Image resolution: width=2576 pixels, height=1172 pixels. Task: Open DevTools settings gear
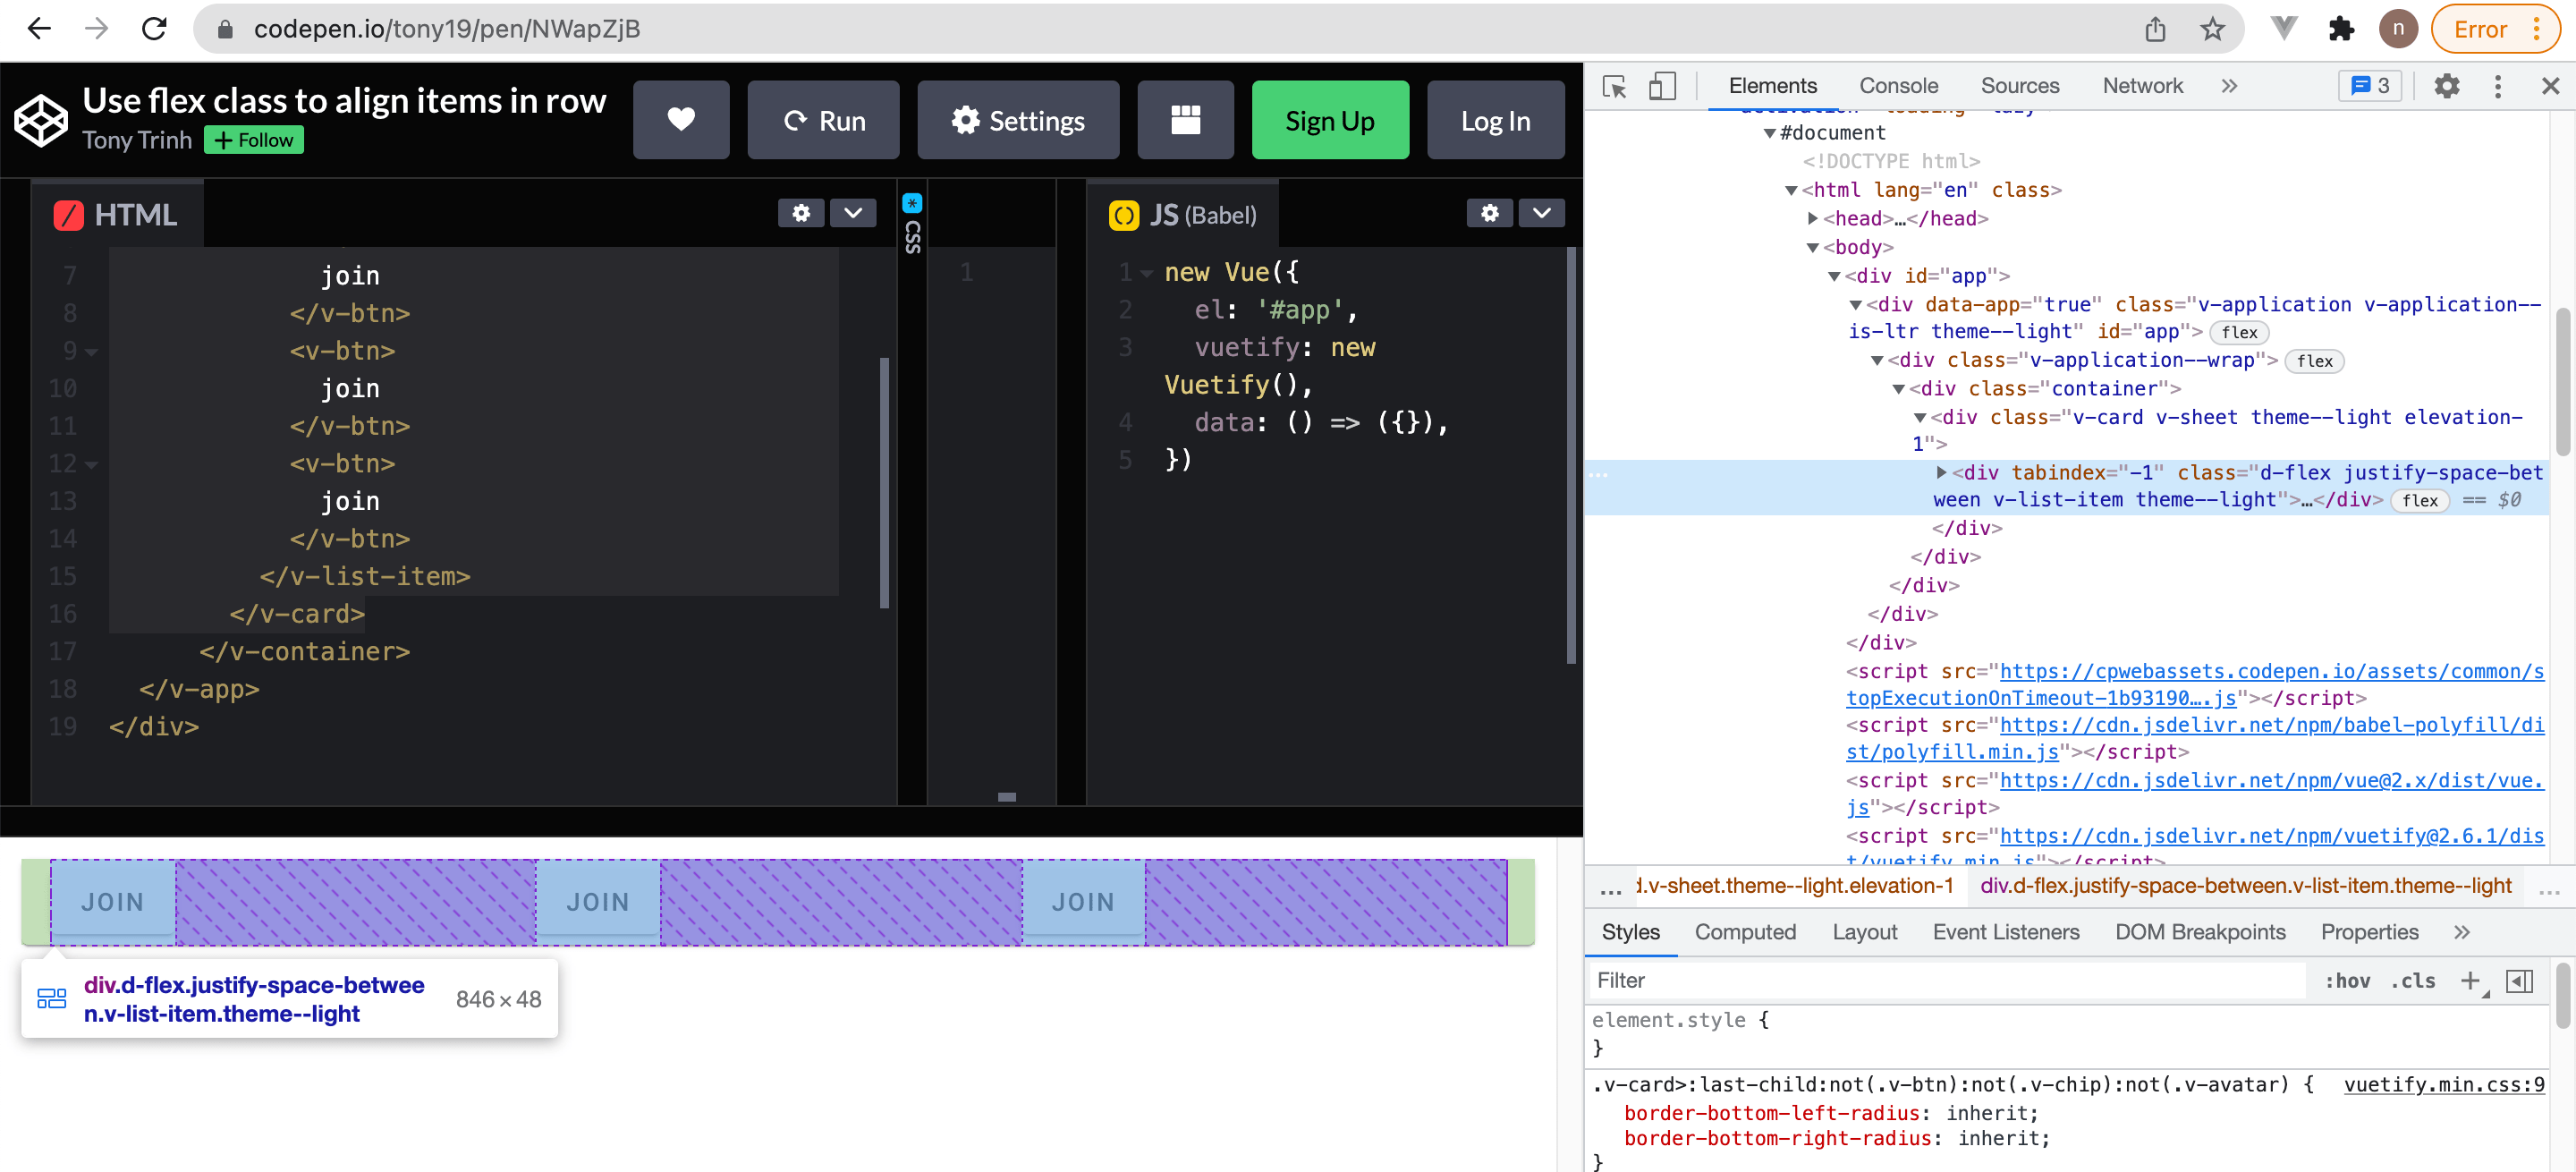(x=2446, y=87)
